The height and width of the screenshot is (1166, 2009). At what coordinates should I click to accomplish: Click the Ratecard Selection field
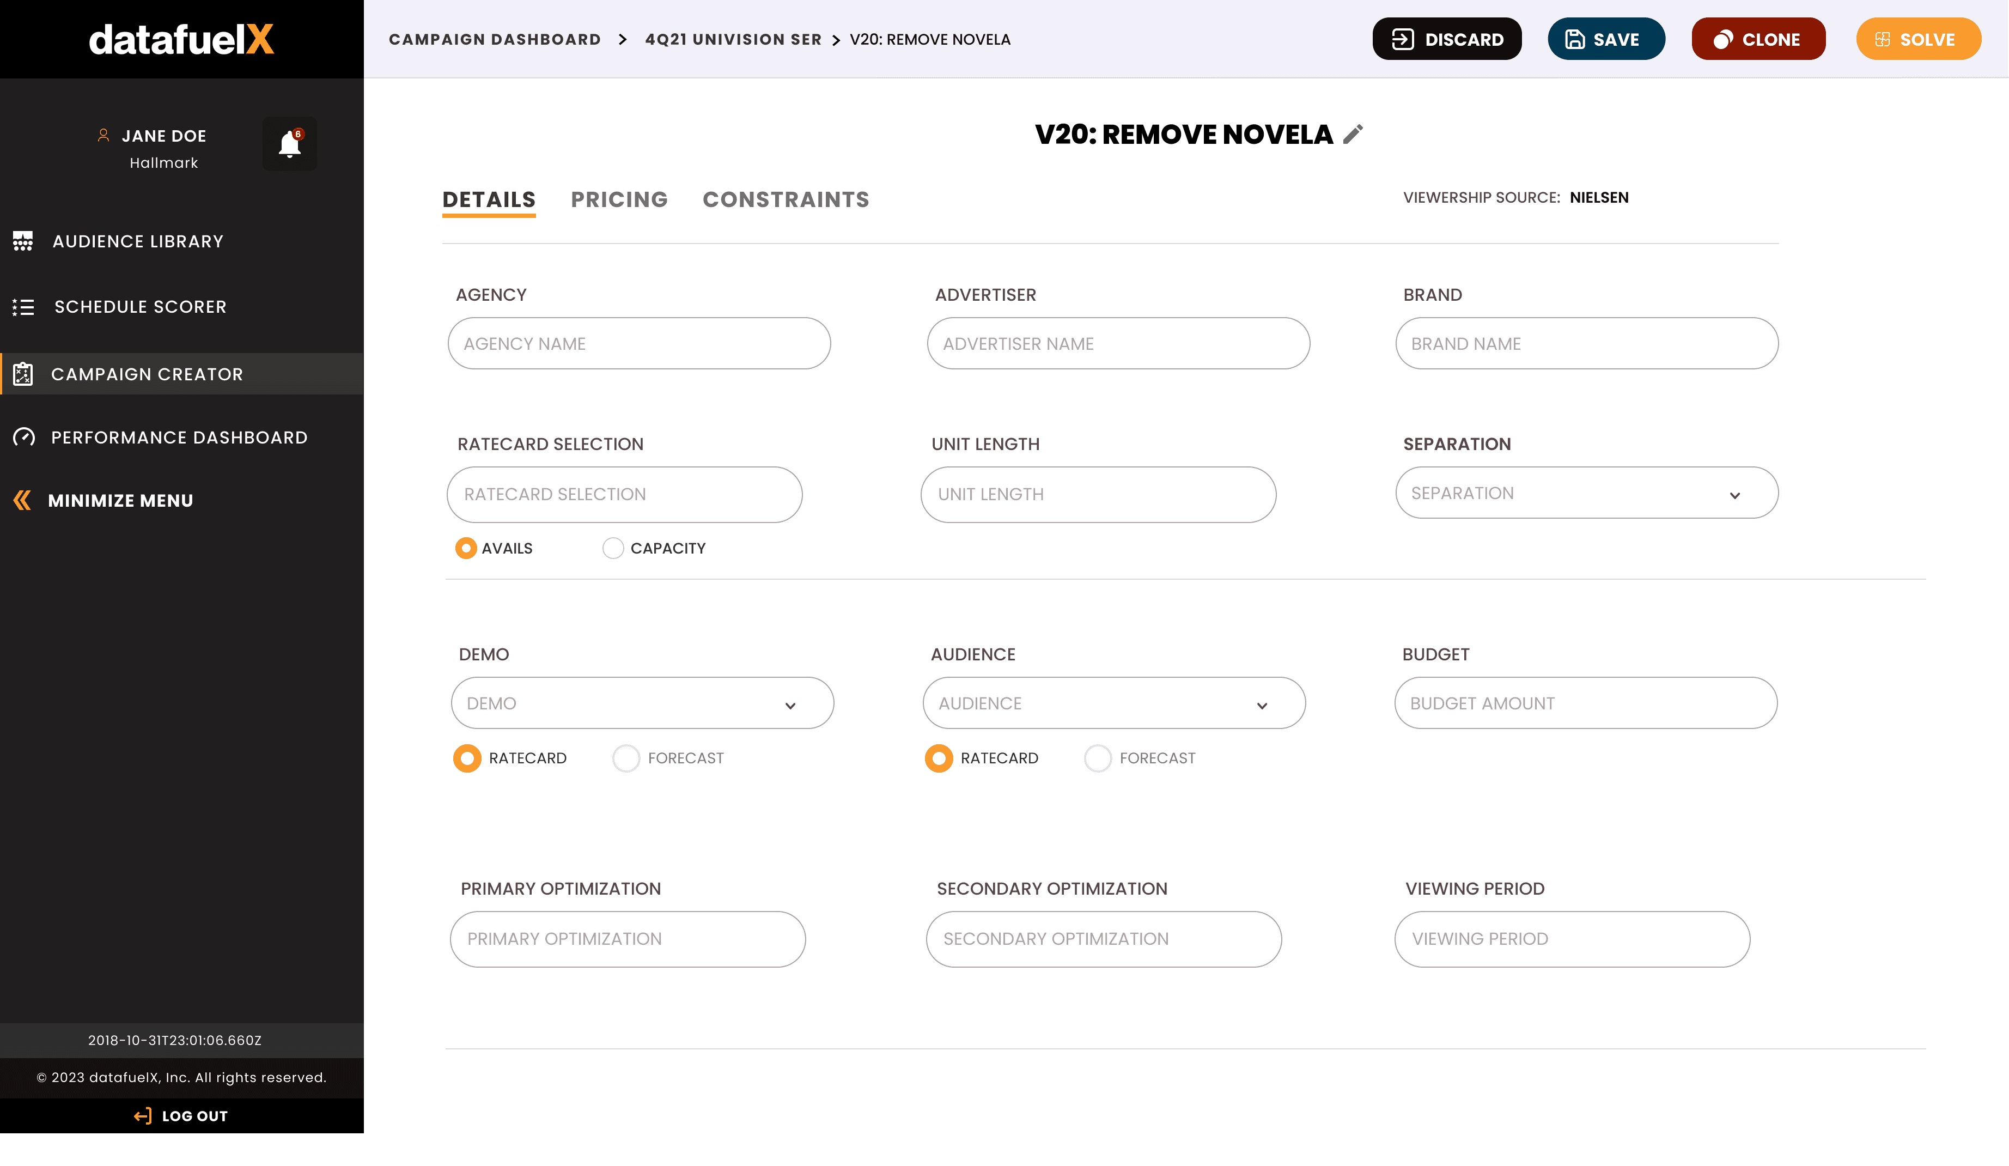625,495
